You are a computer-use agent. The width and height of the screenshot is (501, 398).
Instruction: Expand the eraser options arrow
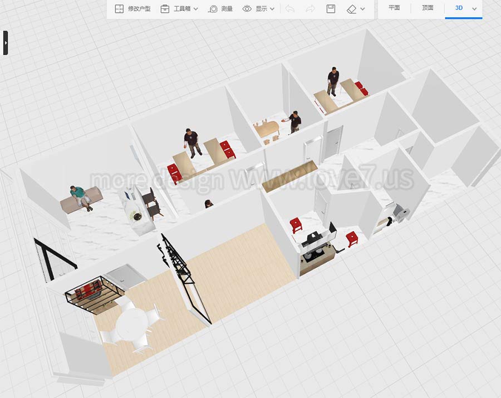pyautogui.click(x=362, y=9)
